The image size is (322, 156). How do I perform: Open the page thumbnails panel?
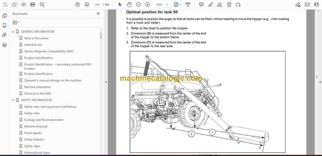[5, 16]
